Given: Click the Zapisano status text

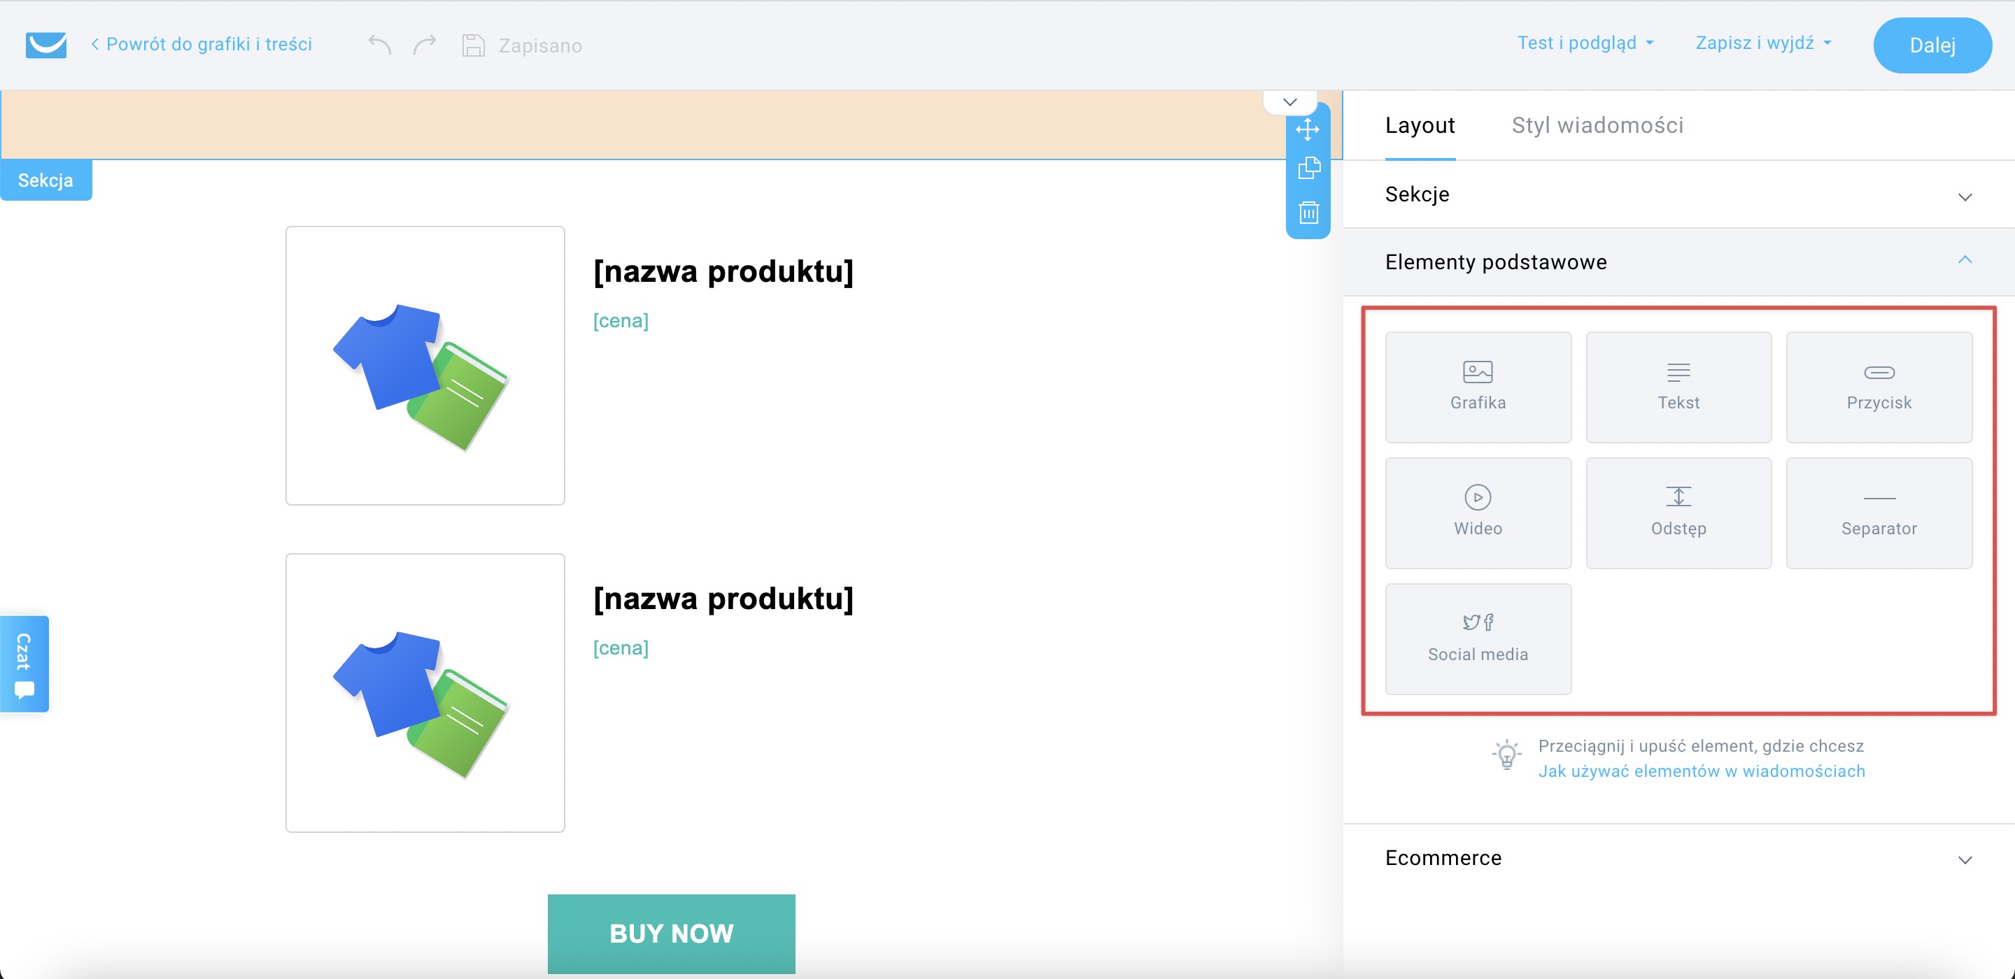Looking at the screenshot, I should pyautogui.click(x=541, y=46).
